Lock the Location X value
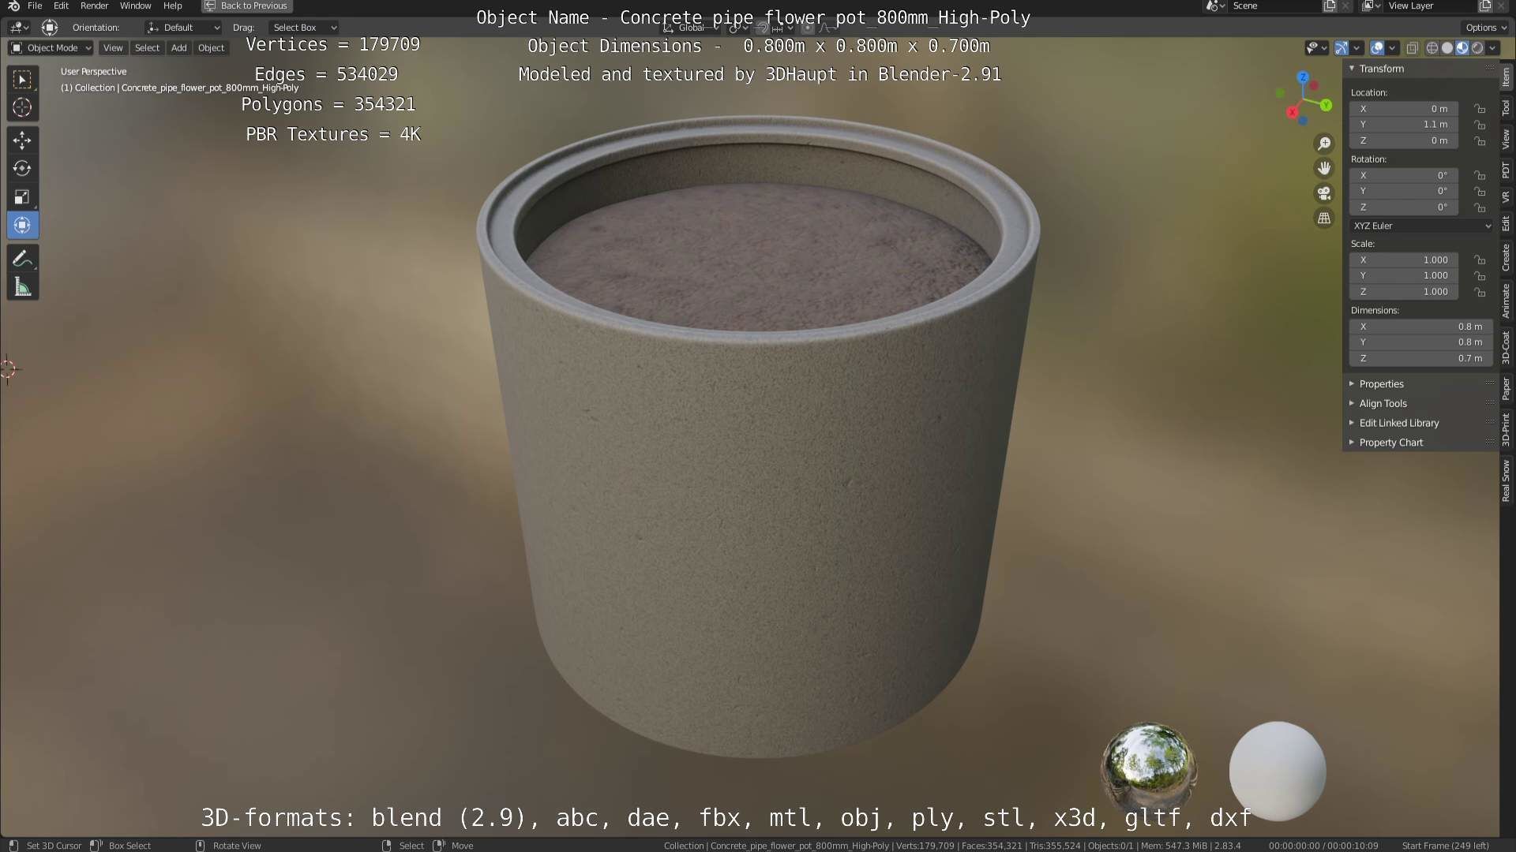The width and height of the screenshot is (1516, 852). (1480, 109)
